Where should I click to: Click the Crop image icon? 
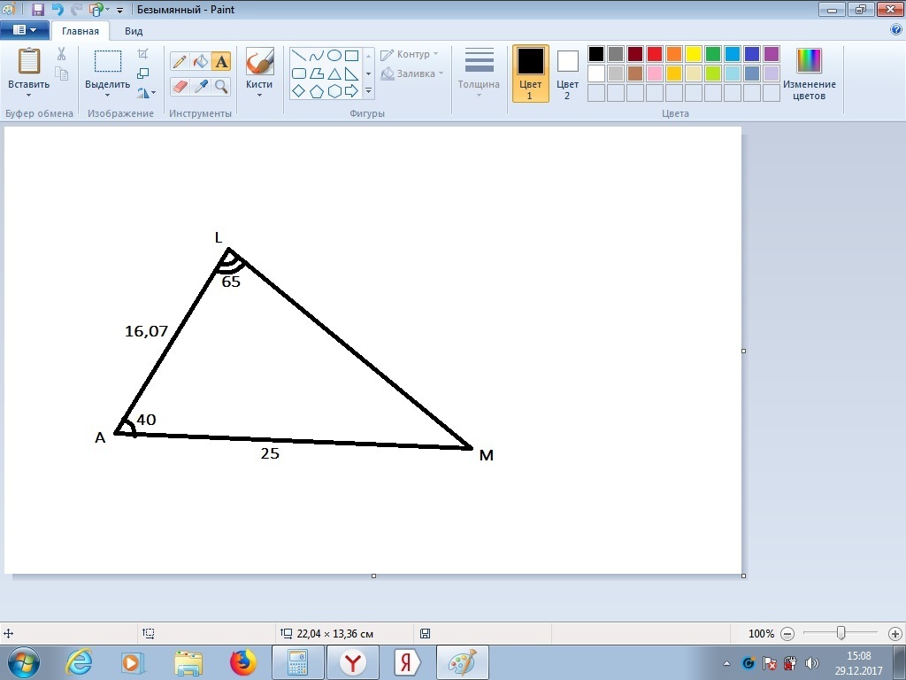pos(143,55)
